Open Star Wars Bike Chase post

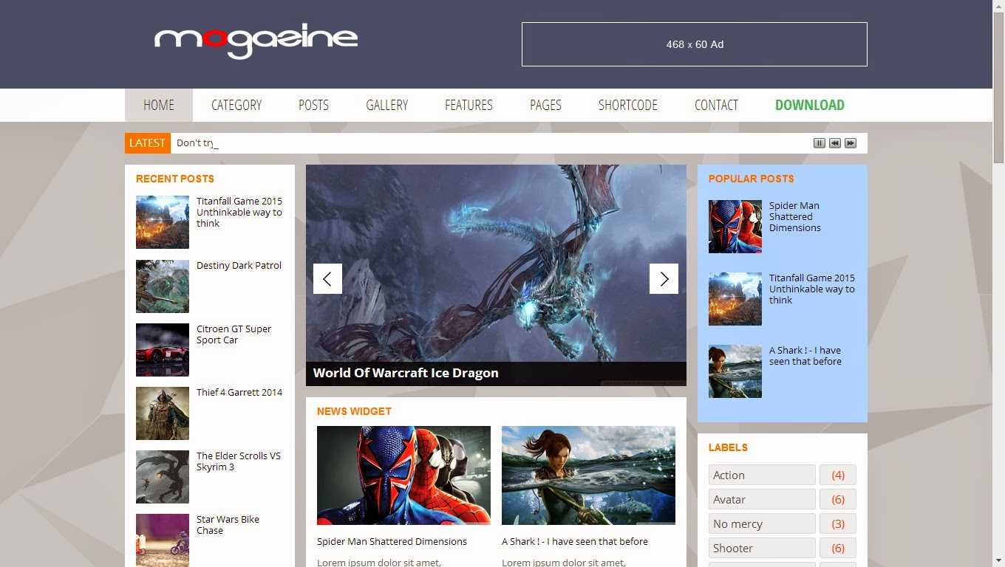228,525
